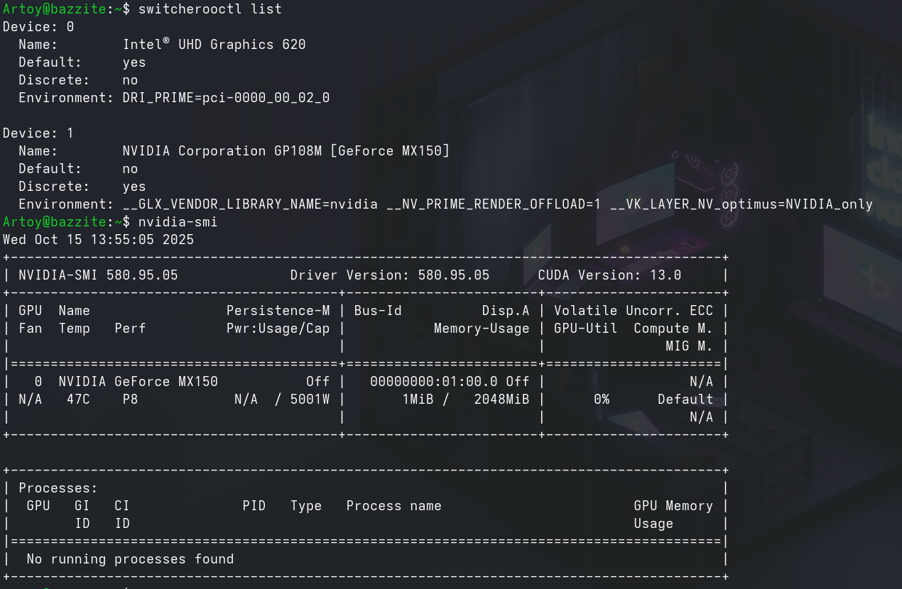Viewport: 902px width, 589px height.
Task: Click "NVIDIA-SMI 580.95.05" header text
Action: click(x=98, y=275)
